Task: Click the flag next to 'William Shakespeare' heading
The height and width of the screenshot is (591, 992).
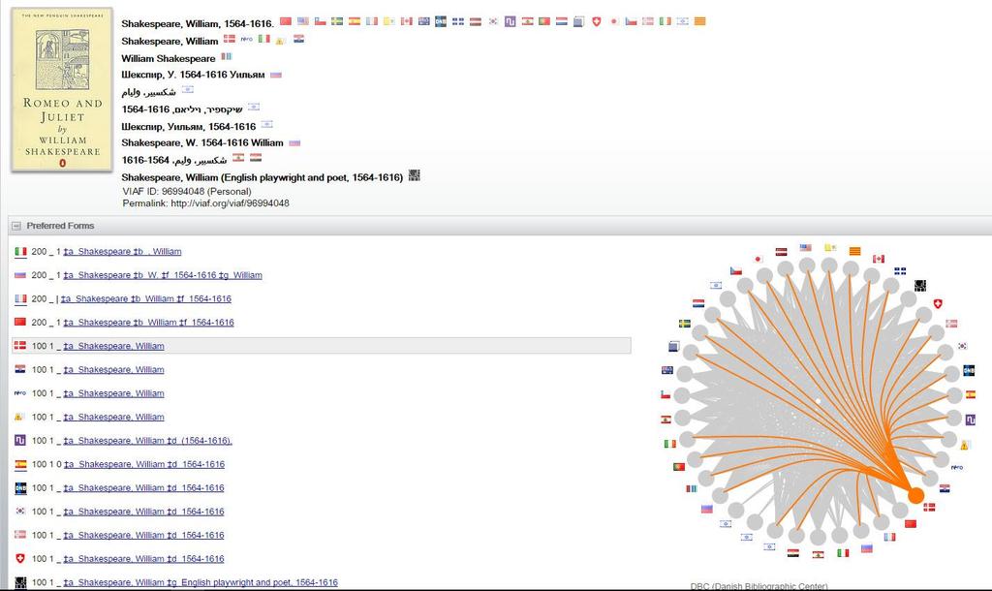Action: tap(226, 56)
